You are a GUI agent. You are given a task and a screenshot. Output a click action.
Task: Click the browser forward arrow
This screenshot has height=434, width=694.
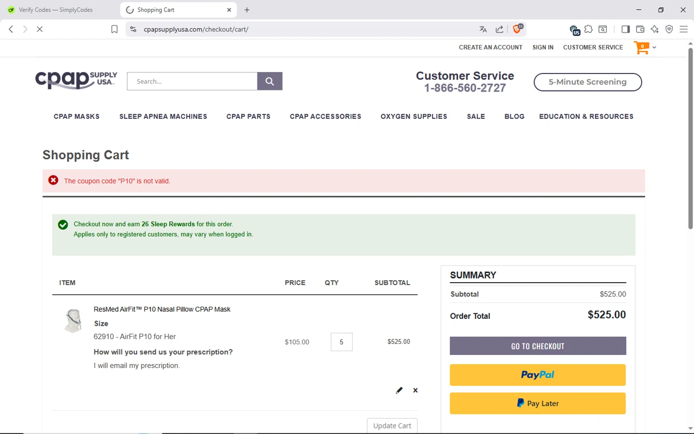pyautogui.click(x=25, y=29)
